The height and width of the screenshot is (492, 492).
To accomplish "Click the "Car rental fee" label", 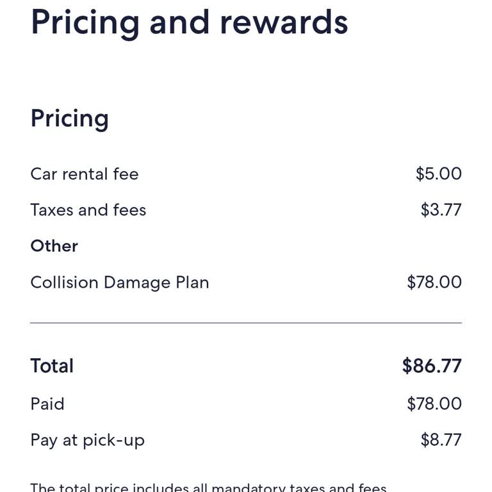I will pyautogui.click(x=84, y=174).
